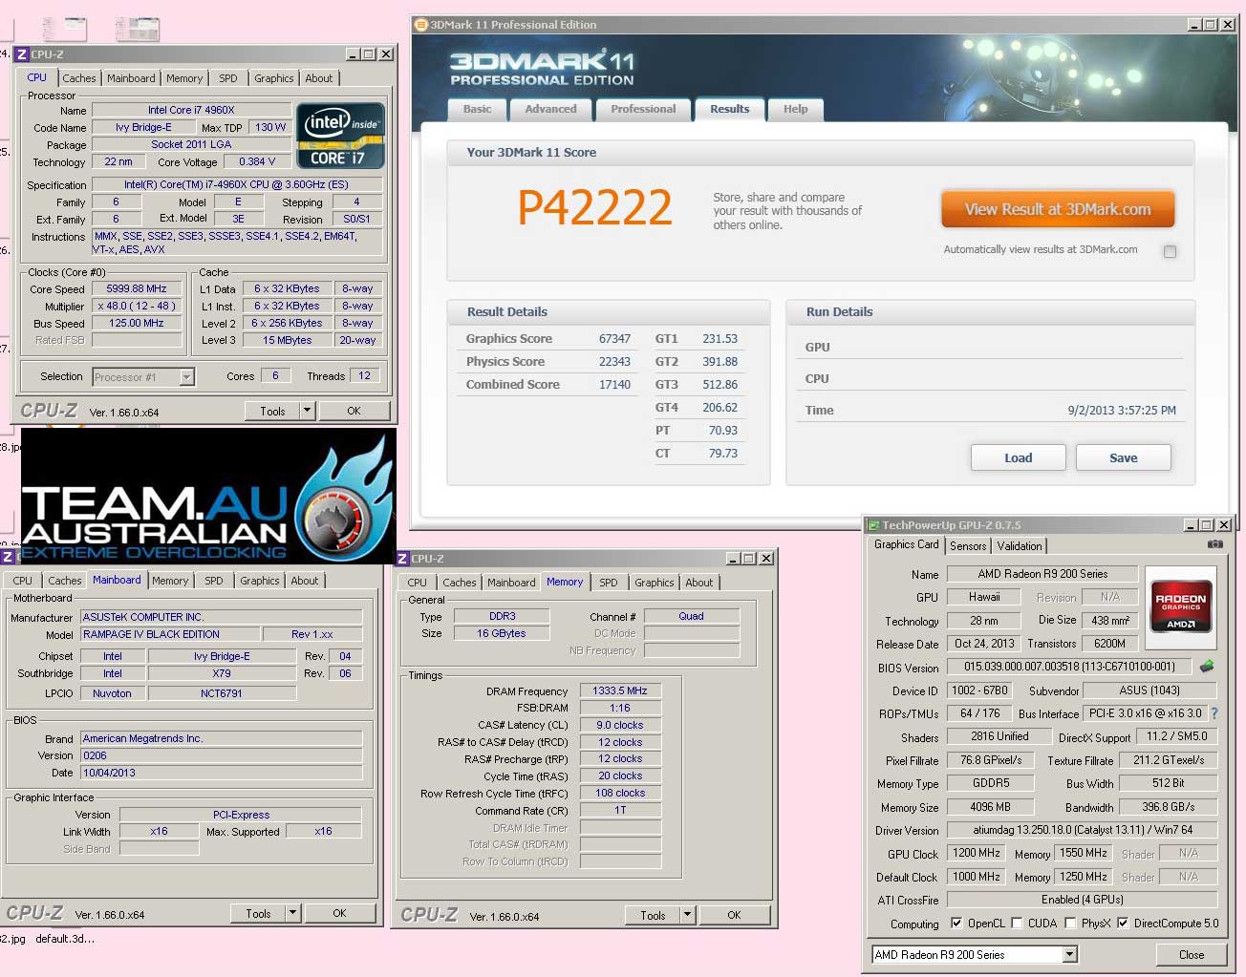The height and width of the screenshot is (977, 1246).
Task: Click the Intel Core i7 4960X name field
Action: point(190,110)
